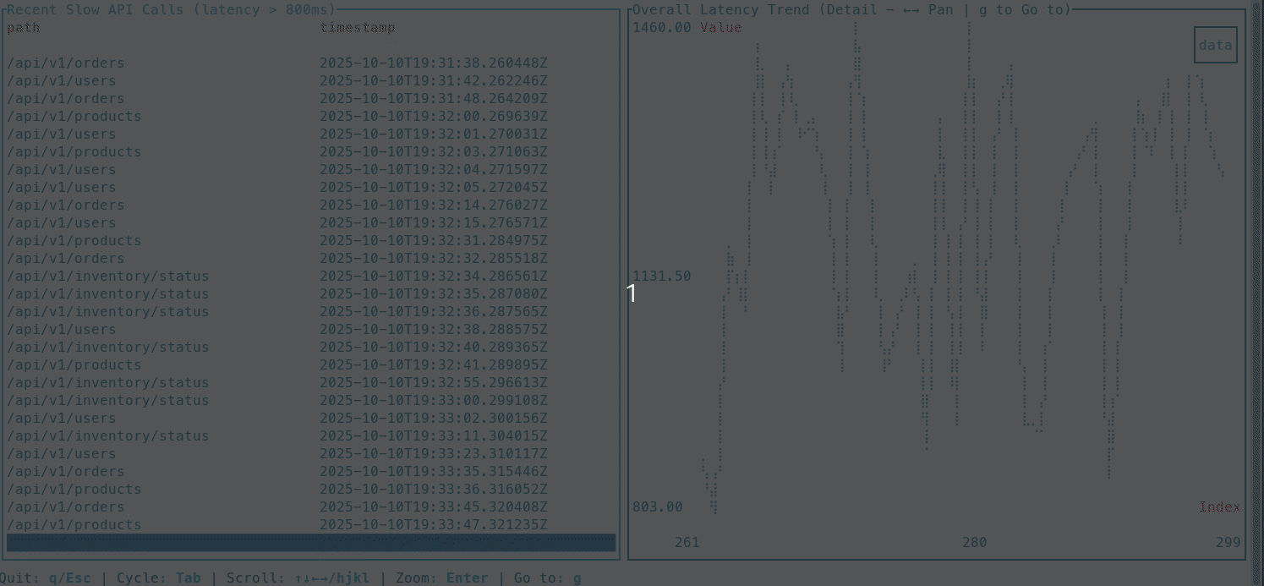
Task: Click the "data" legend box in chart
Action: tap(1215, 46)
